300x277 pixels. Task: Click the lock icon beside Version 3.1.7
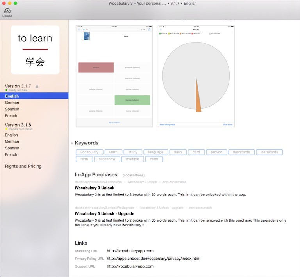[x=37, y=86]
